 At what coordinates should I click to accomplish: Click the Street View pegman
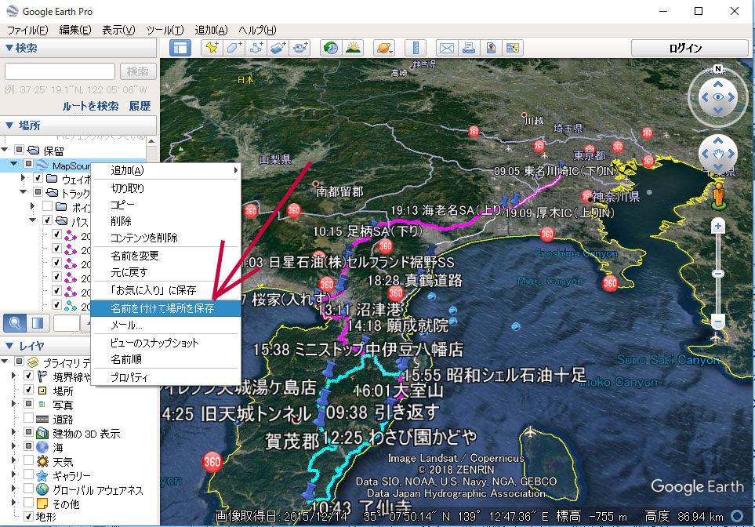(718, 196)
